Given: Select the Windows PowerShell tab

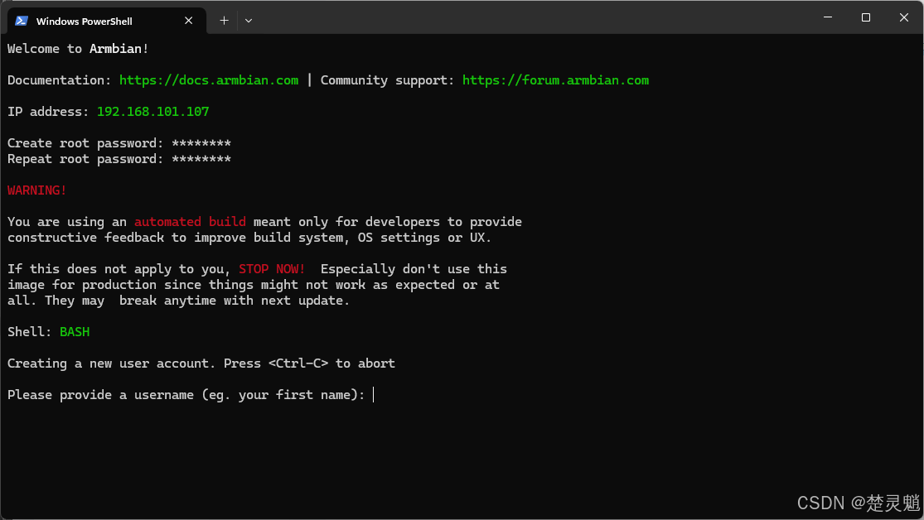Looking at the screenshot, I should point(107,21).
